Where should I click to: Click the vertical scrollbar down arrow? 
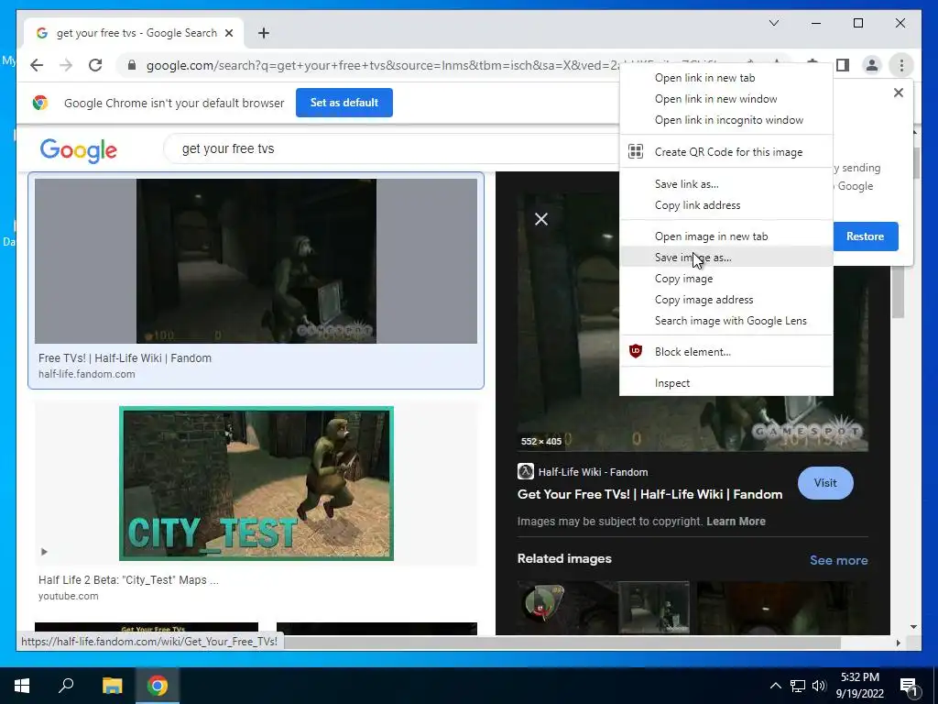913,627
